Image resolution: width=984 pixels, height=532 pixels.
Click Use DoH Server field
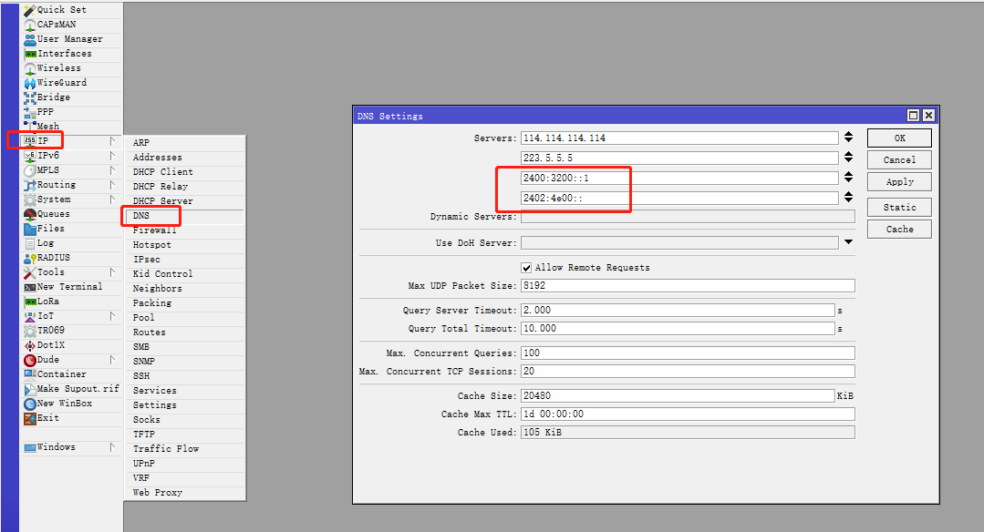pyautogui.click(x=679, y=242)
